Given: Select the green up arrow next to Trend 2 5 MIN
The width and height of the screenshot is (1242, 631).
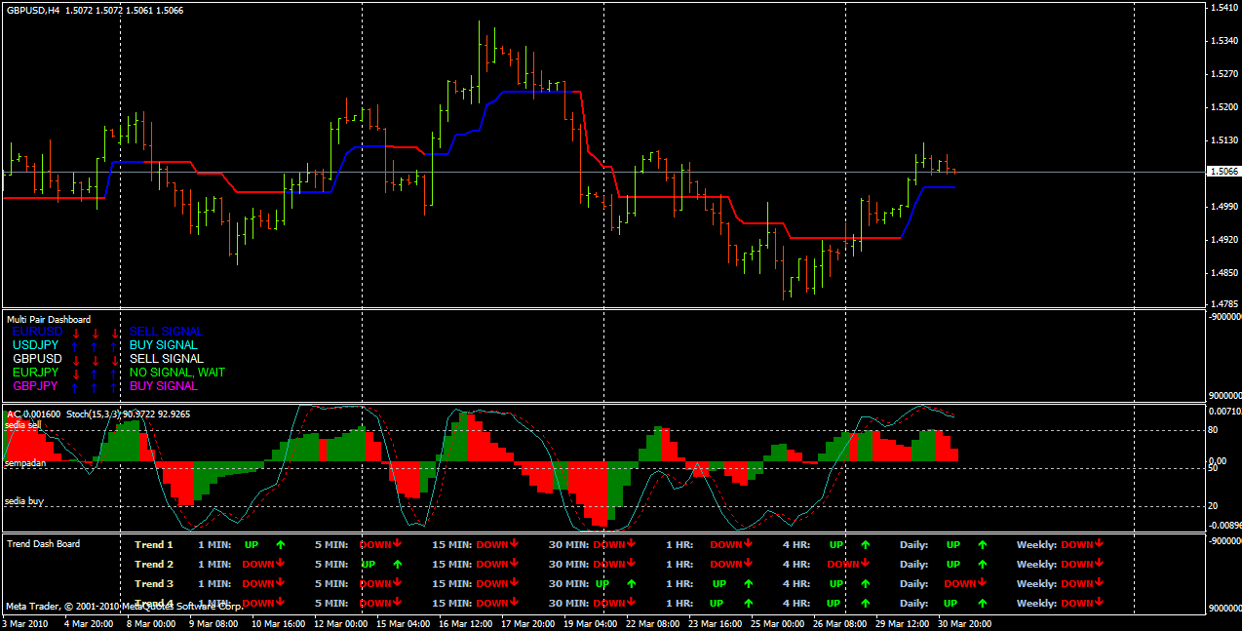Looking at the screenshot, I should pyautogui.click(x=397, y=565).
